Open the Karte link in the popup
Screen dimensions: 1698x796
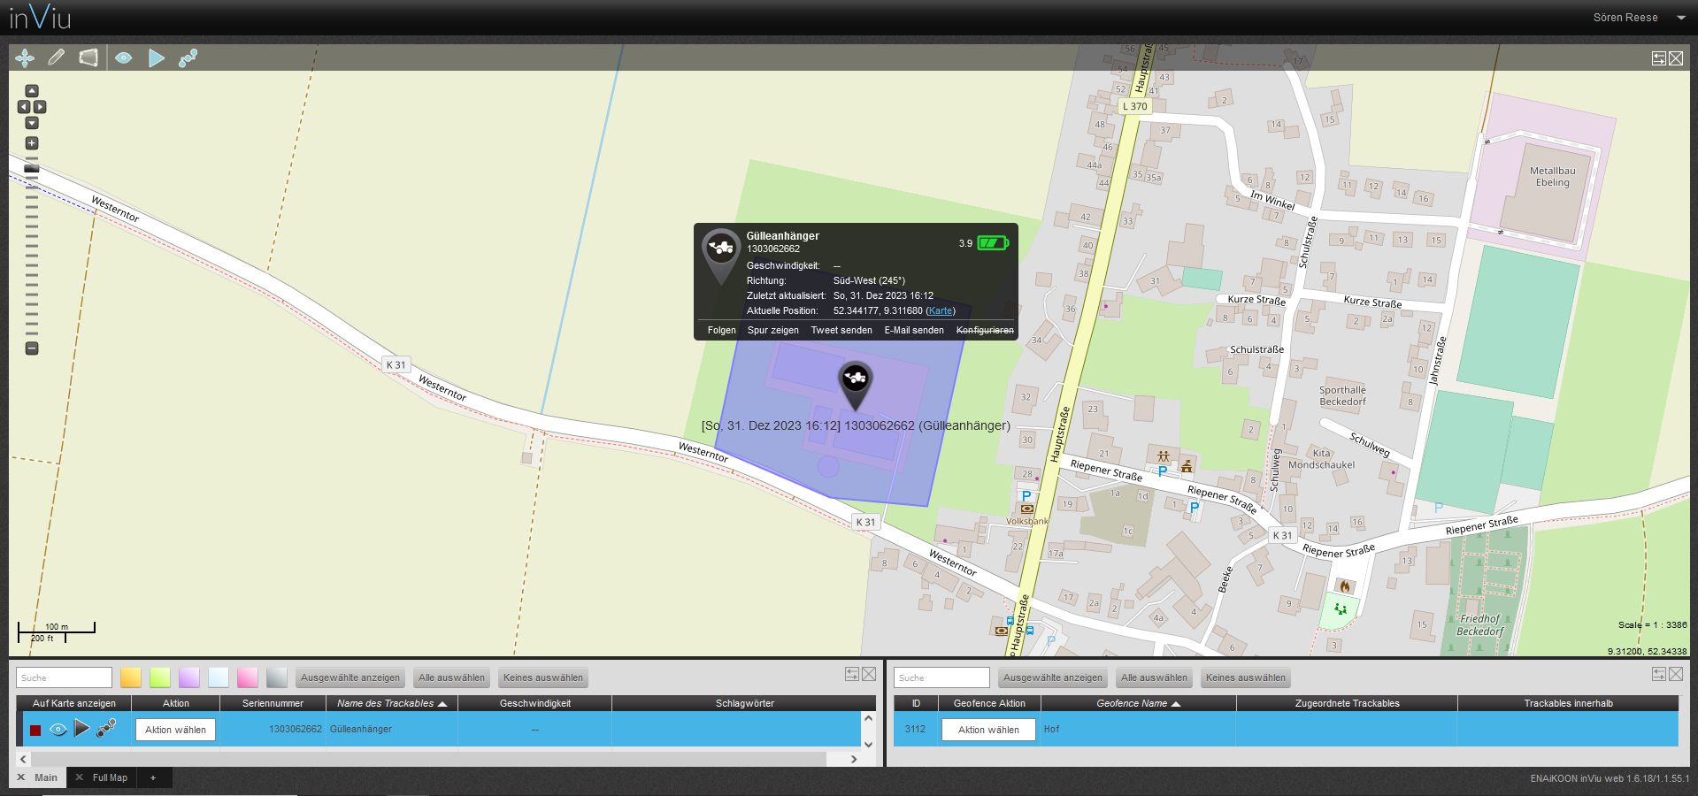pyautogui.click(x=940, y=310)
